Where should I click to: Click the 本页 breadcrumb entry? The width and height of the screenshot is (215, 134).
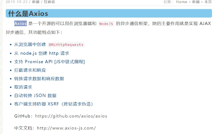[x=208, y=2]
